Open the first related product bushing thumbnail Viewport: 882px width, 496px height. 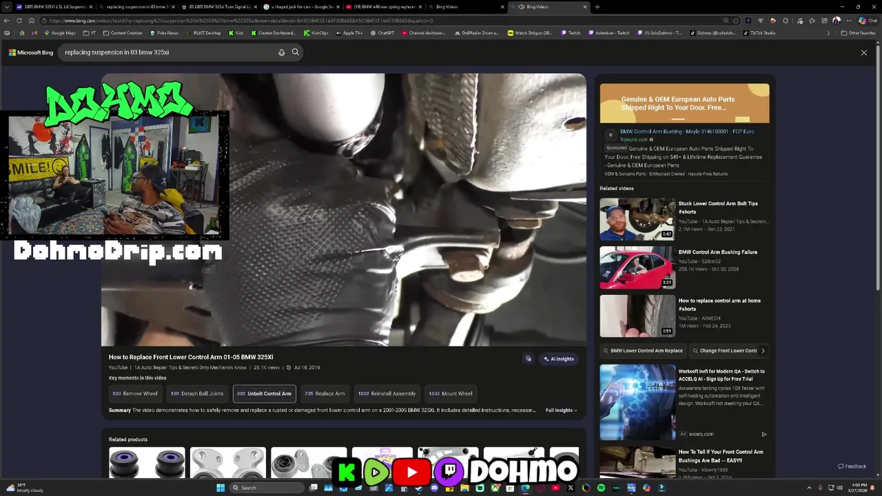pos(147,462)
